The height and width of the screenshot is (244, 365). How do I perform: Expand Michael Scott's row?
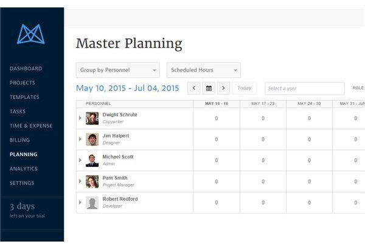pyautogui.click(x=80, y=160)
